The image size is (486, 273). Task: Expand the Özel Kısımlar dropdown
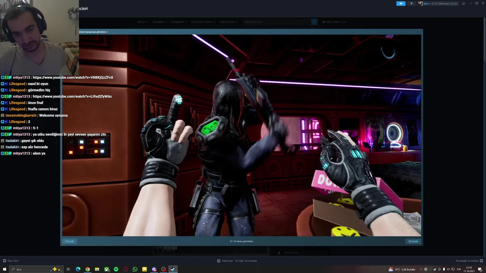point(229,22)
